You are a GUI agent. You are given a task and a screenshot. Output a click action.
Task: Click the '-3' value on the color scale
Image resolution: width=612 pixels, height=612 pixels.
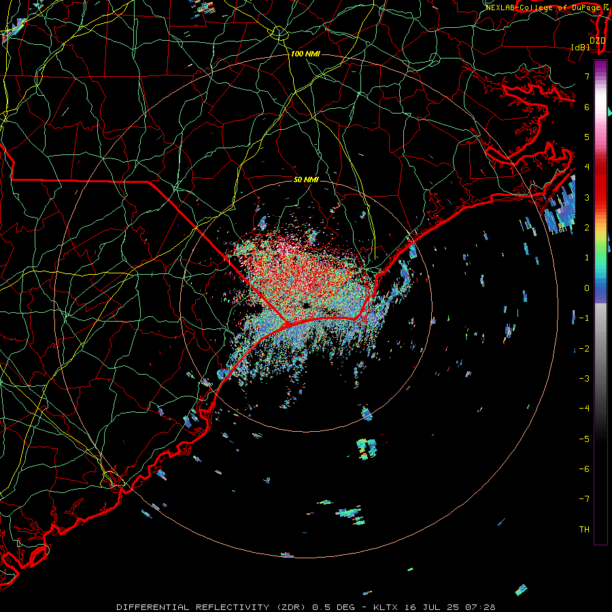tap(584, 379)
